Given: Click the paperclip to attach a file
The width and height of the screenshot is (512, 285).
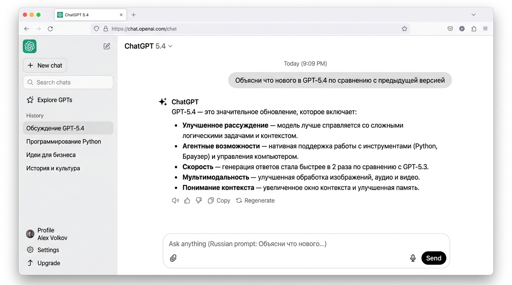Looking at the screenshot, I should coord(173,258).
